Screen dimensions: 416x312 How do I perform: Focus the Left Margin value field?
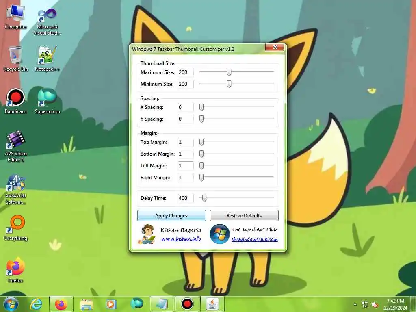pyautogui.click(x=185, y=166)
